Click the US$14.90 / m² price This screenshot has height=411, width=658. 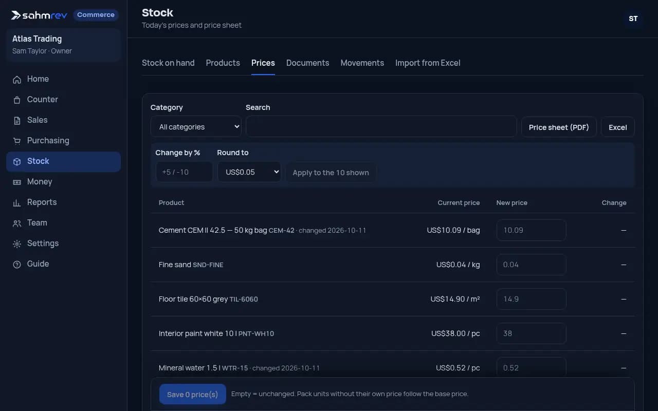click(x=455, y=299)
